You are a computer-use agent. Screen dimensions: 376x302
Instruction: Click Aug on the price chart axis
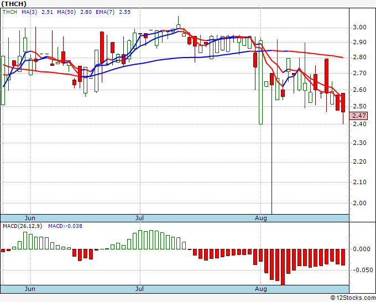point(261,218)
